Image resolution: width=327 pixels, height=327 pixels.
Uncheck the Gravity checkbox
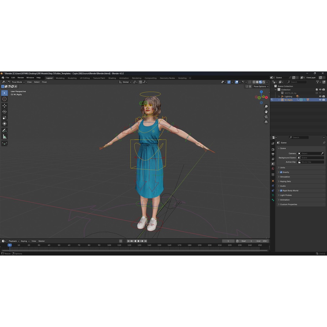point(281,172)
